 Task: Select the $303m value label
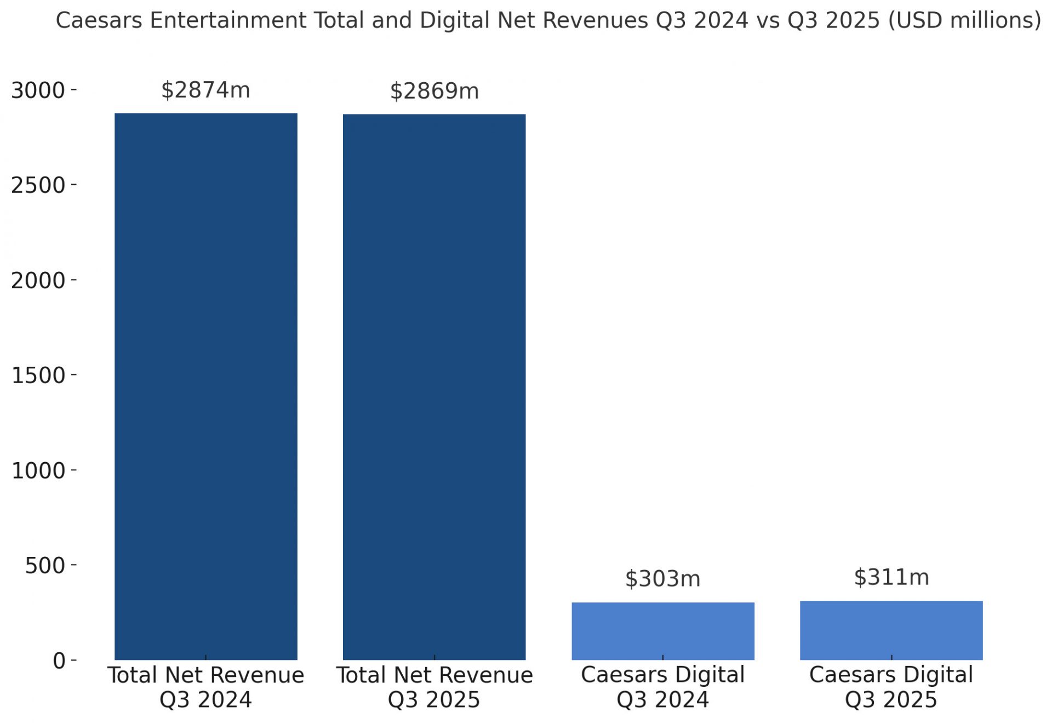662,579
